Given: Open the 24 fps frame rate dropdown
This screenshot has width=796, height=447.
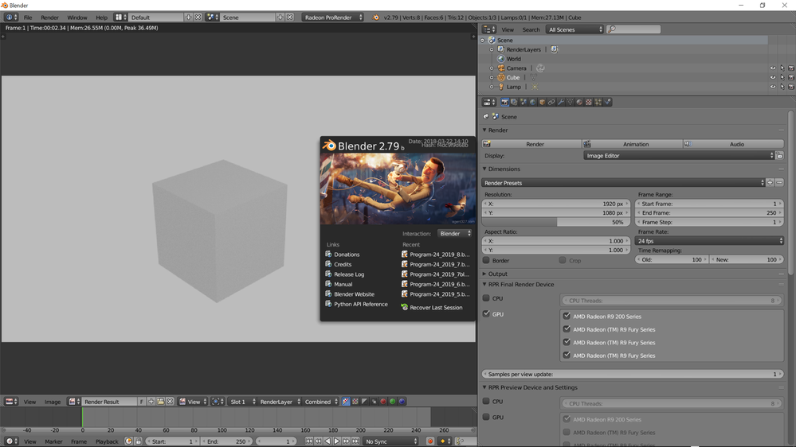Looking at the screenshot, I should pos(709,241).
